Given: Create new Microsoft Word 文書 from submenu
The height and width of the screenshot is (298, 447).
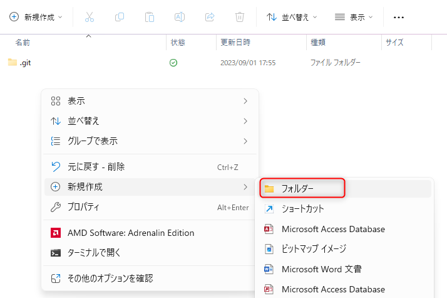Looking at the screenshot, I should tap(346, 269).
